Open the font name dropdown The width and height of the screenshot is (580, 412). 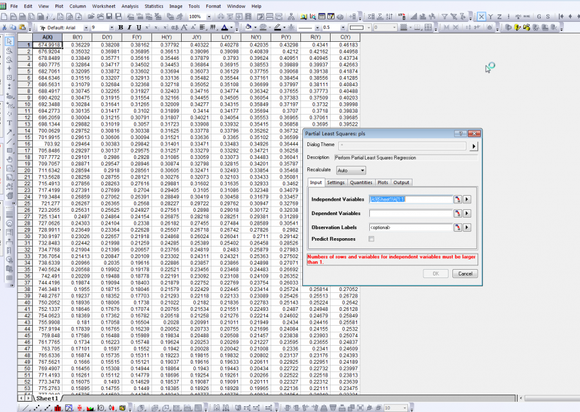point(87,28)
